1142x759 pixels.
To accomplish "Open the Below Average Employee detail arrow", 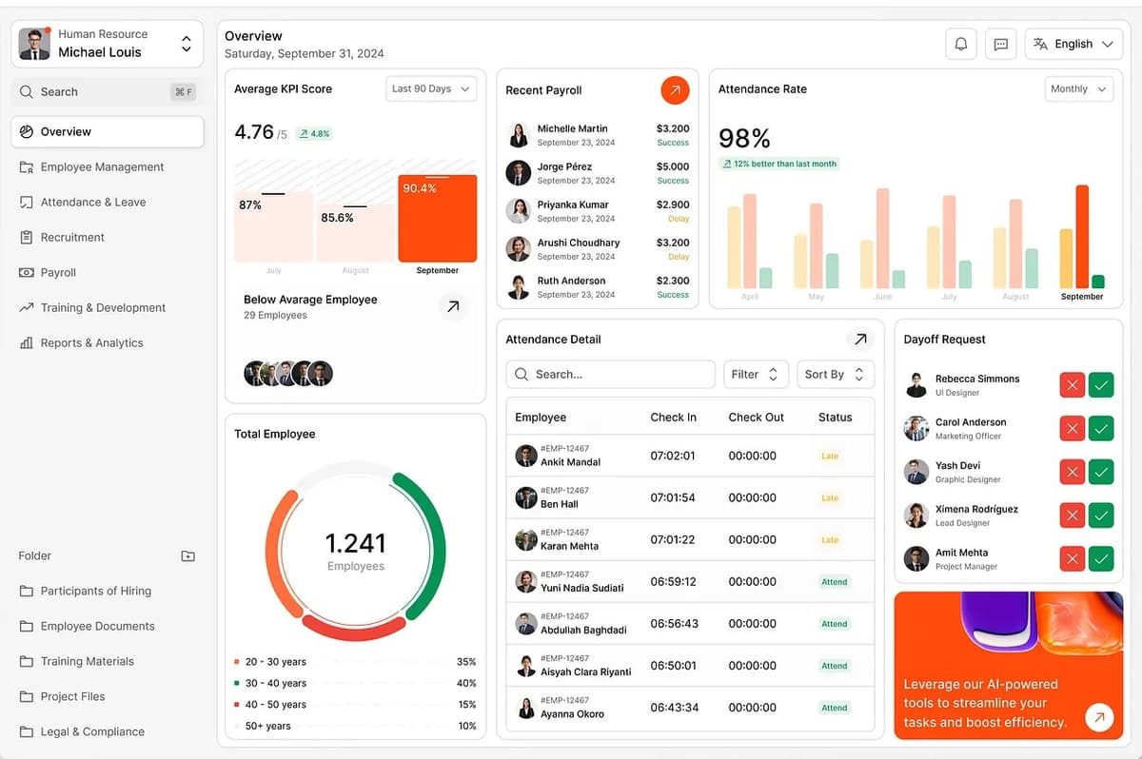I will click(454, 306).
